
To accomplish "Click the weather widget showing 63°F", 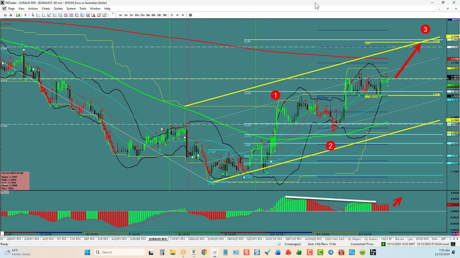I will tap(18, 252).
